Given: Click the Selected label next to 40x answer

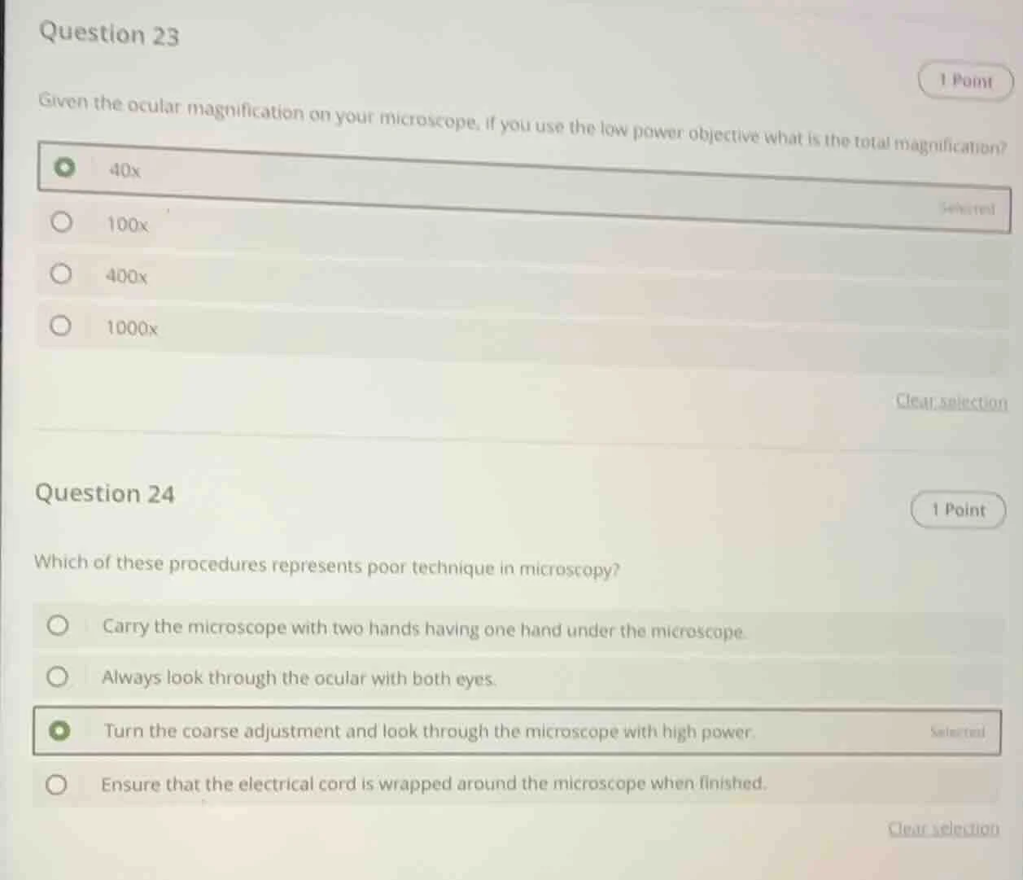Looking at the screenshot, I should [968, 209].
